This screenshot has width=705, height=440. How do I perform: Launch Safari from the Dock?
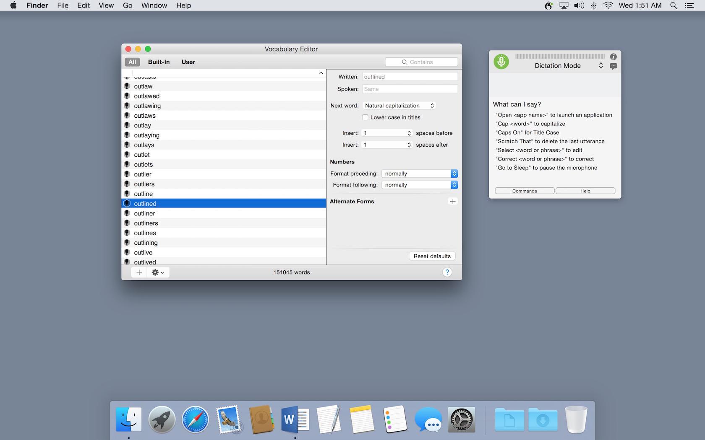point(195,419)
